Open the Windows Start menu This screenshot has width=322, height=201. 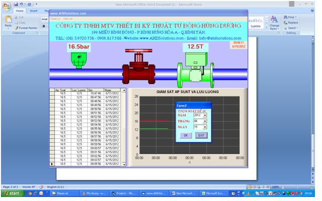13,193
